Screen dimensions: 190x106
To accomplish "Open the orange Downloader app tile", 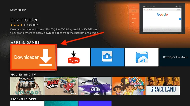I will point(33,57).
